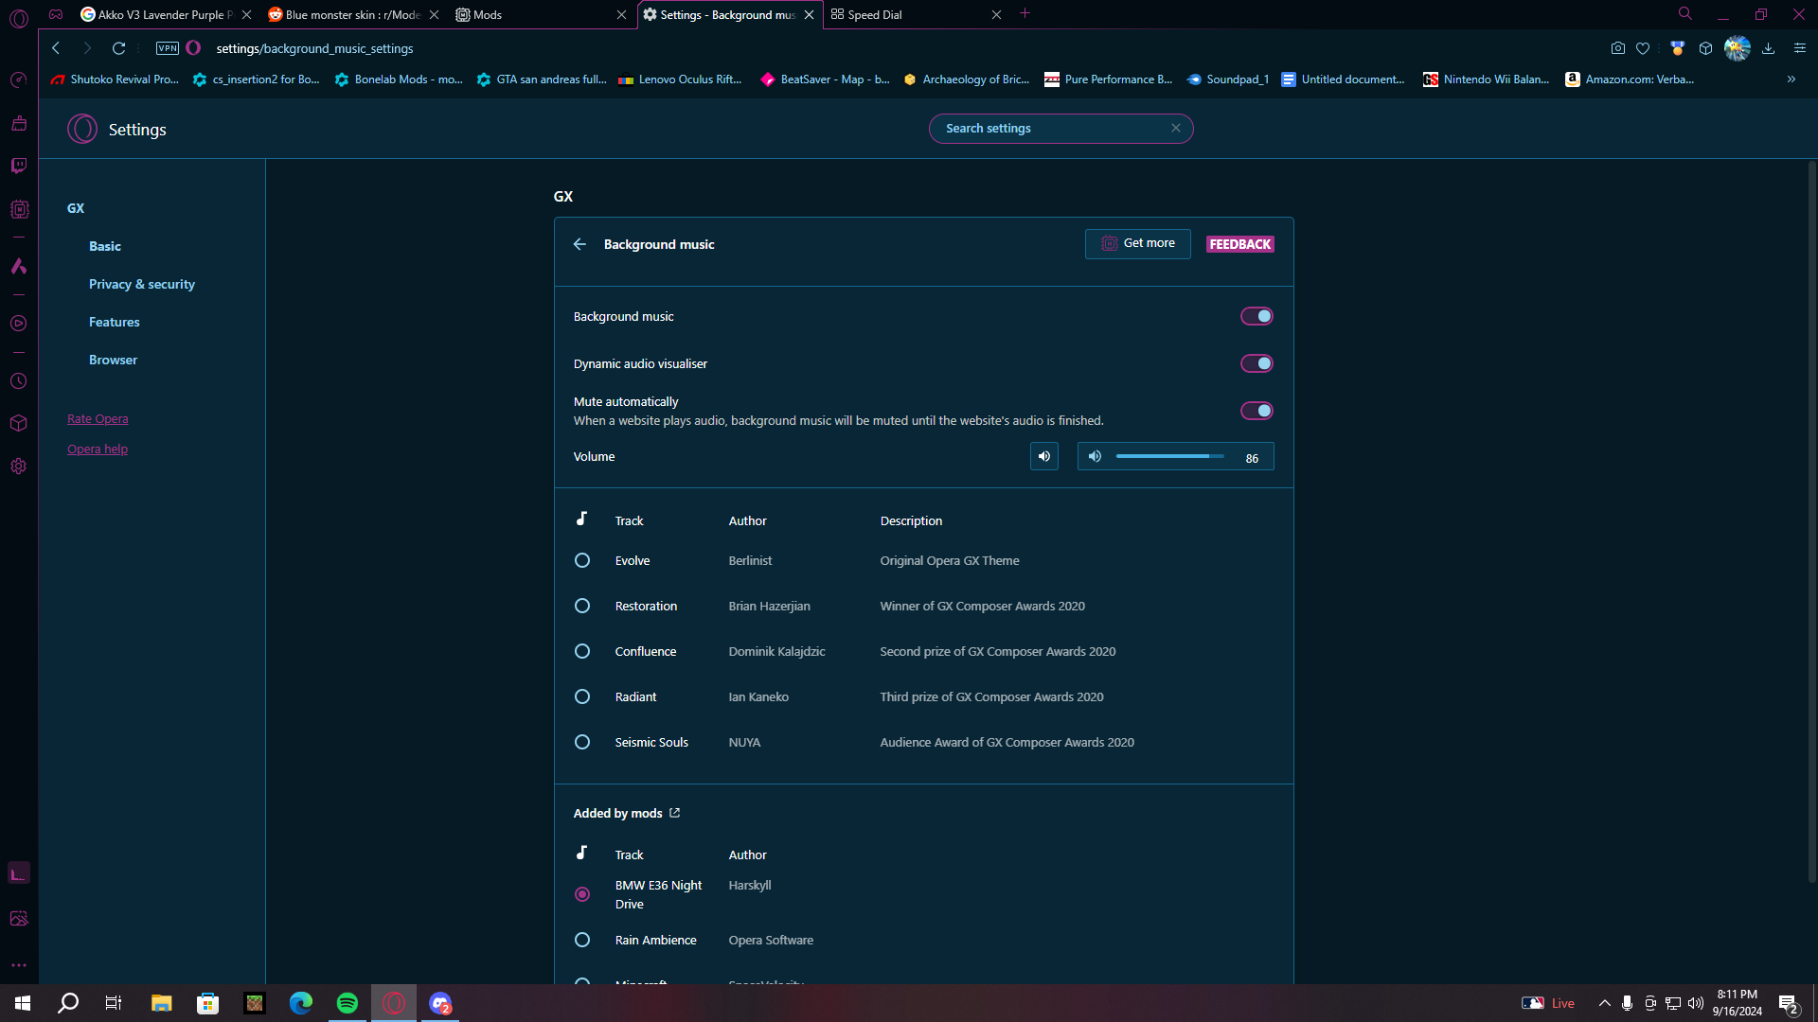The width and height of the screenshot is (1818, 1022).
Task: Open Downloads icon in toolbar
Action: (1768, 48)
